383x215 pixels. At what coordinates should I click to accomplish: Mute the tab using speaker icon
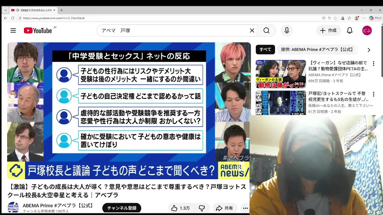tap(17, 10)
